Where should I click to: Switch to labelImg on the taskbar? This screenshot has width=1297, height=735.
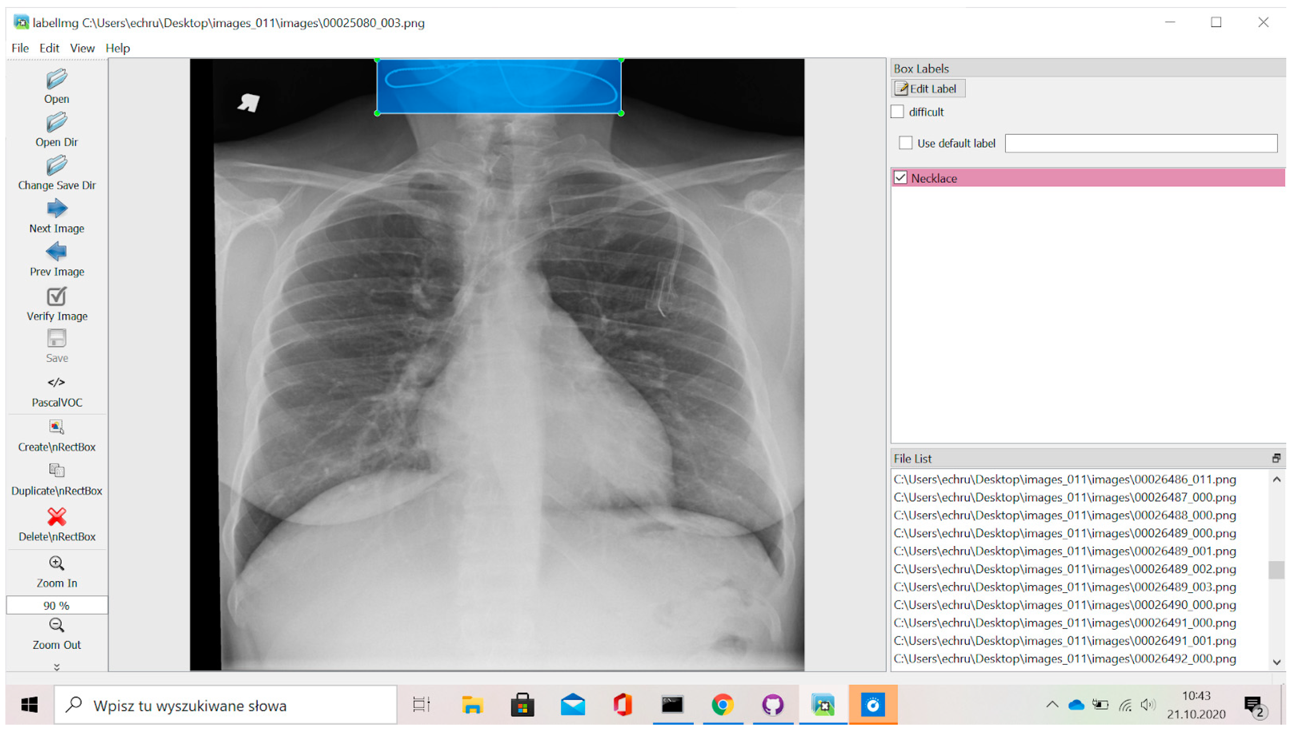[x=823, y=705]
